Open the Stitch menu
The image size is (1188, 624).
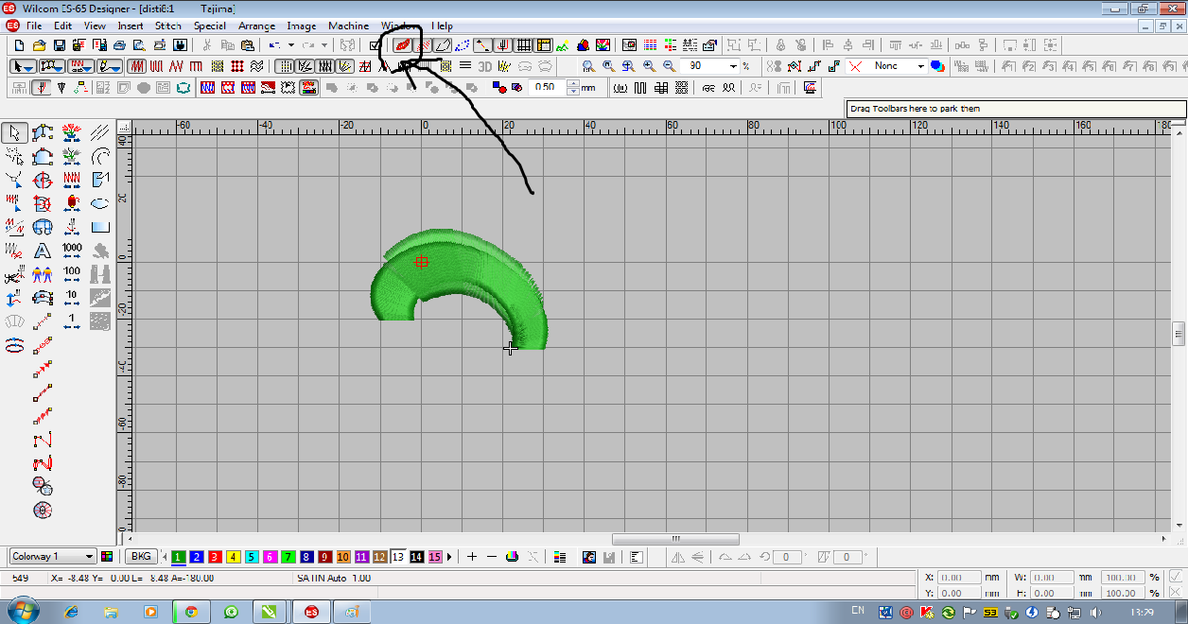(x=167, y=26)
